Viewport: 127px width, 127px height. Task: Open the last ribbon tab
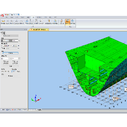(56, 17)
